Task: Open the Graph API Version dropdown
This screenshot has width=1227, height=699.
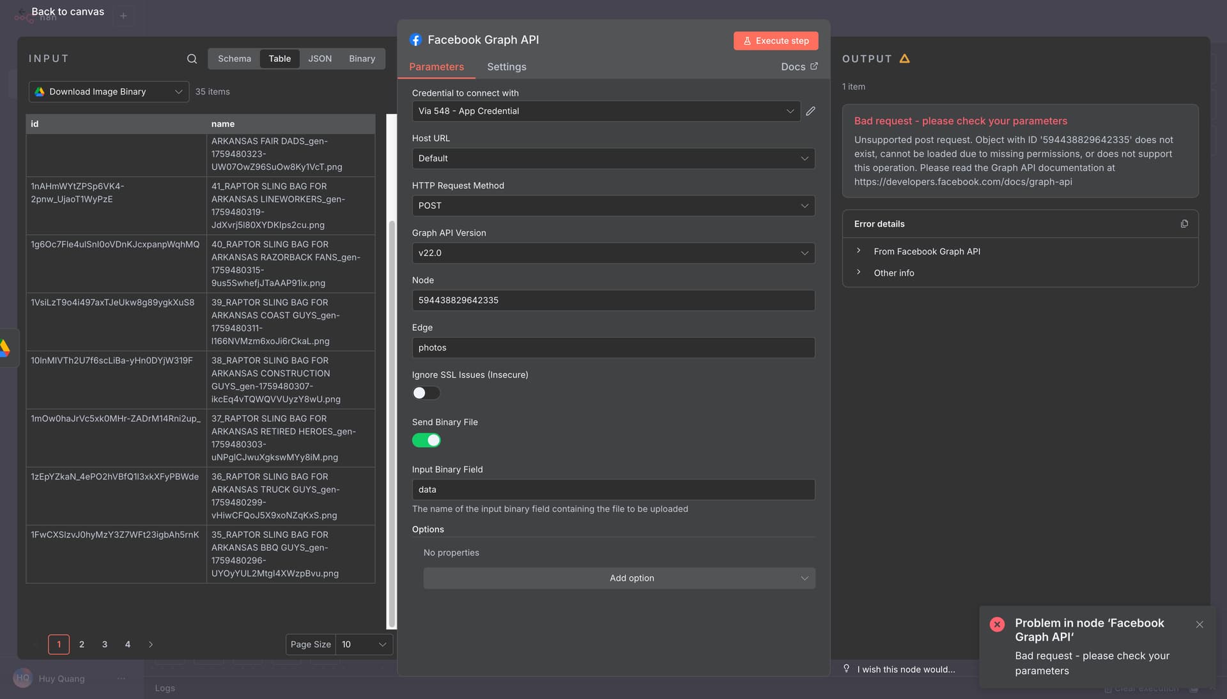Action: tap(613, 253)
